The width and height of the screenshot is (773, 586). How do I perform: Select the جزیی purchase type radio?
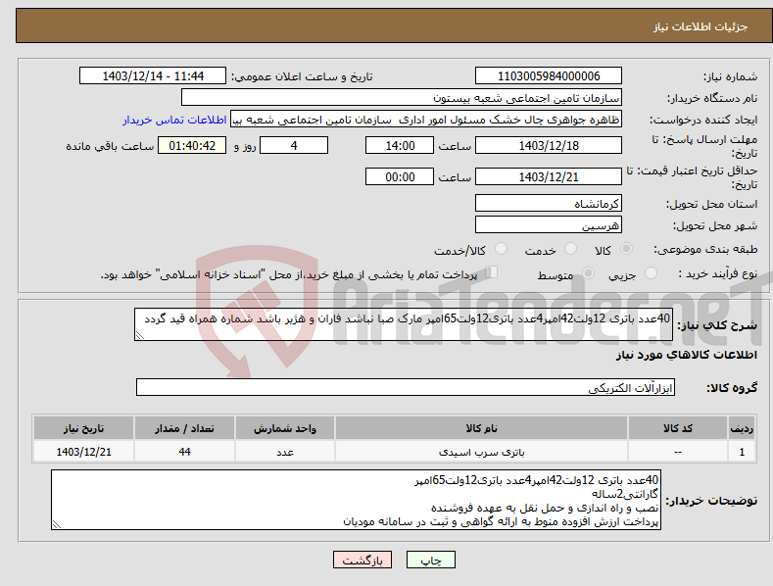click(x=652, y=272)
